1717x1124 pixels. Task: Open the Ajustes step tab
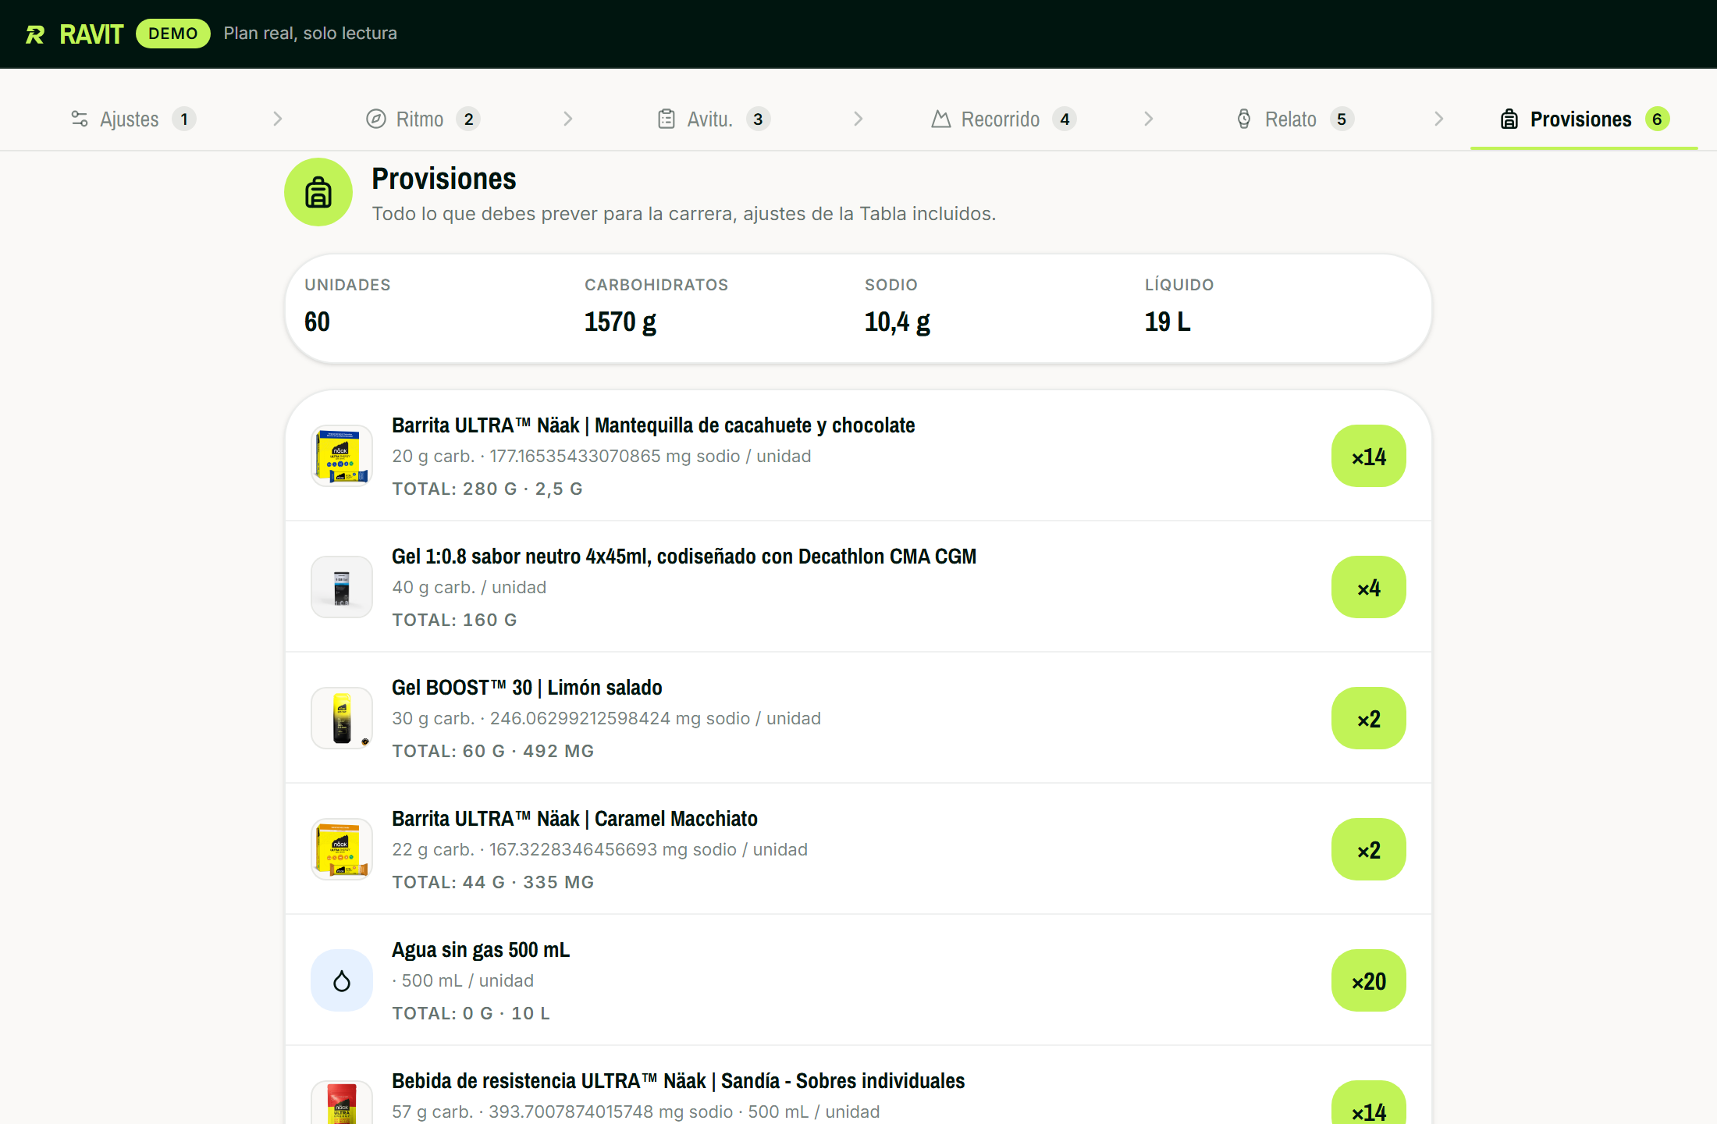(x=133, y=119)
